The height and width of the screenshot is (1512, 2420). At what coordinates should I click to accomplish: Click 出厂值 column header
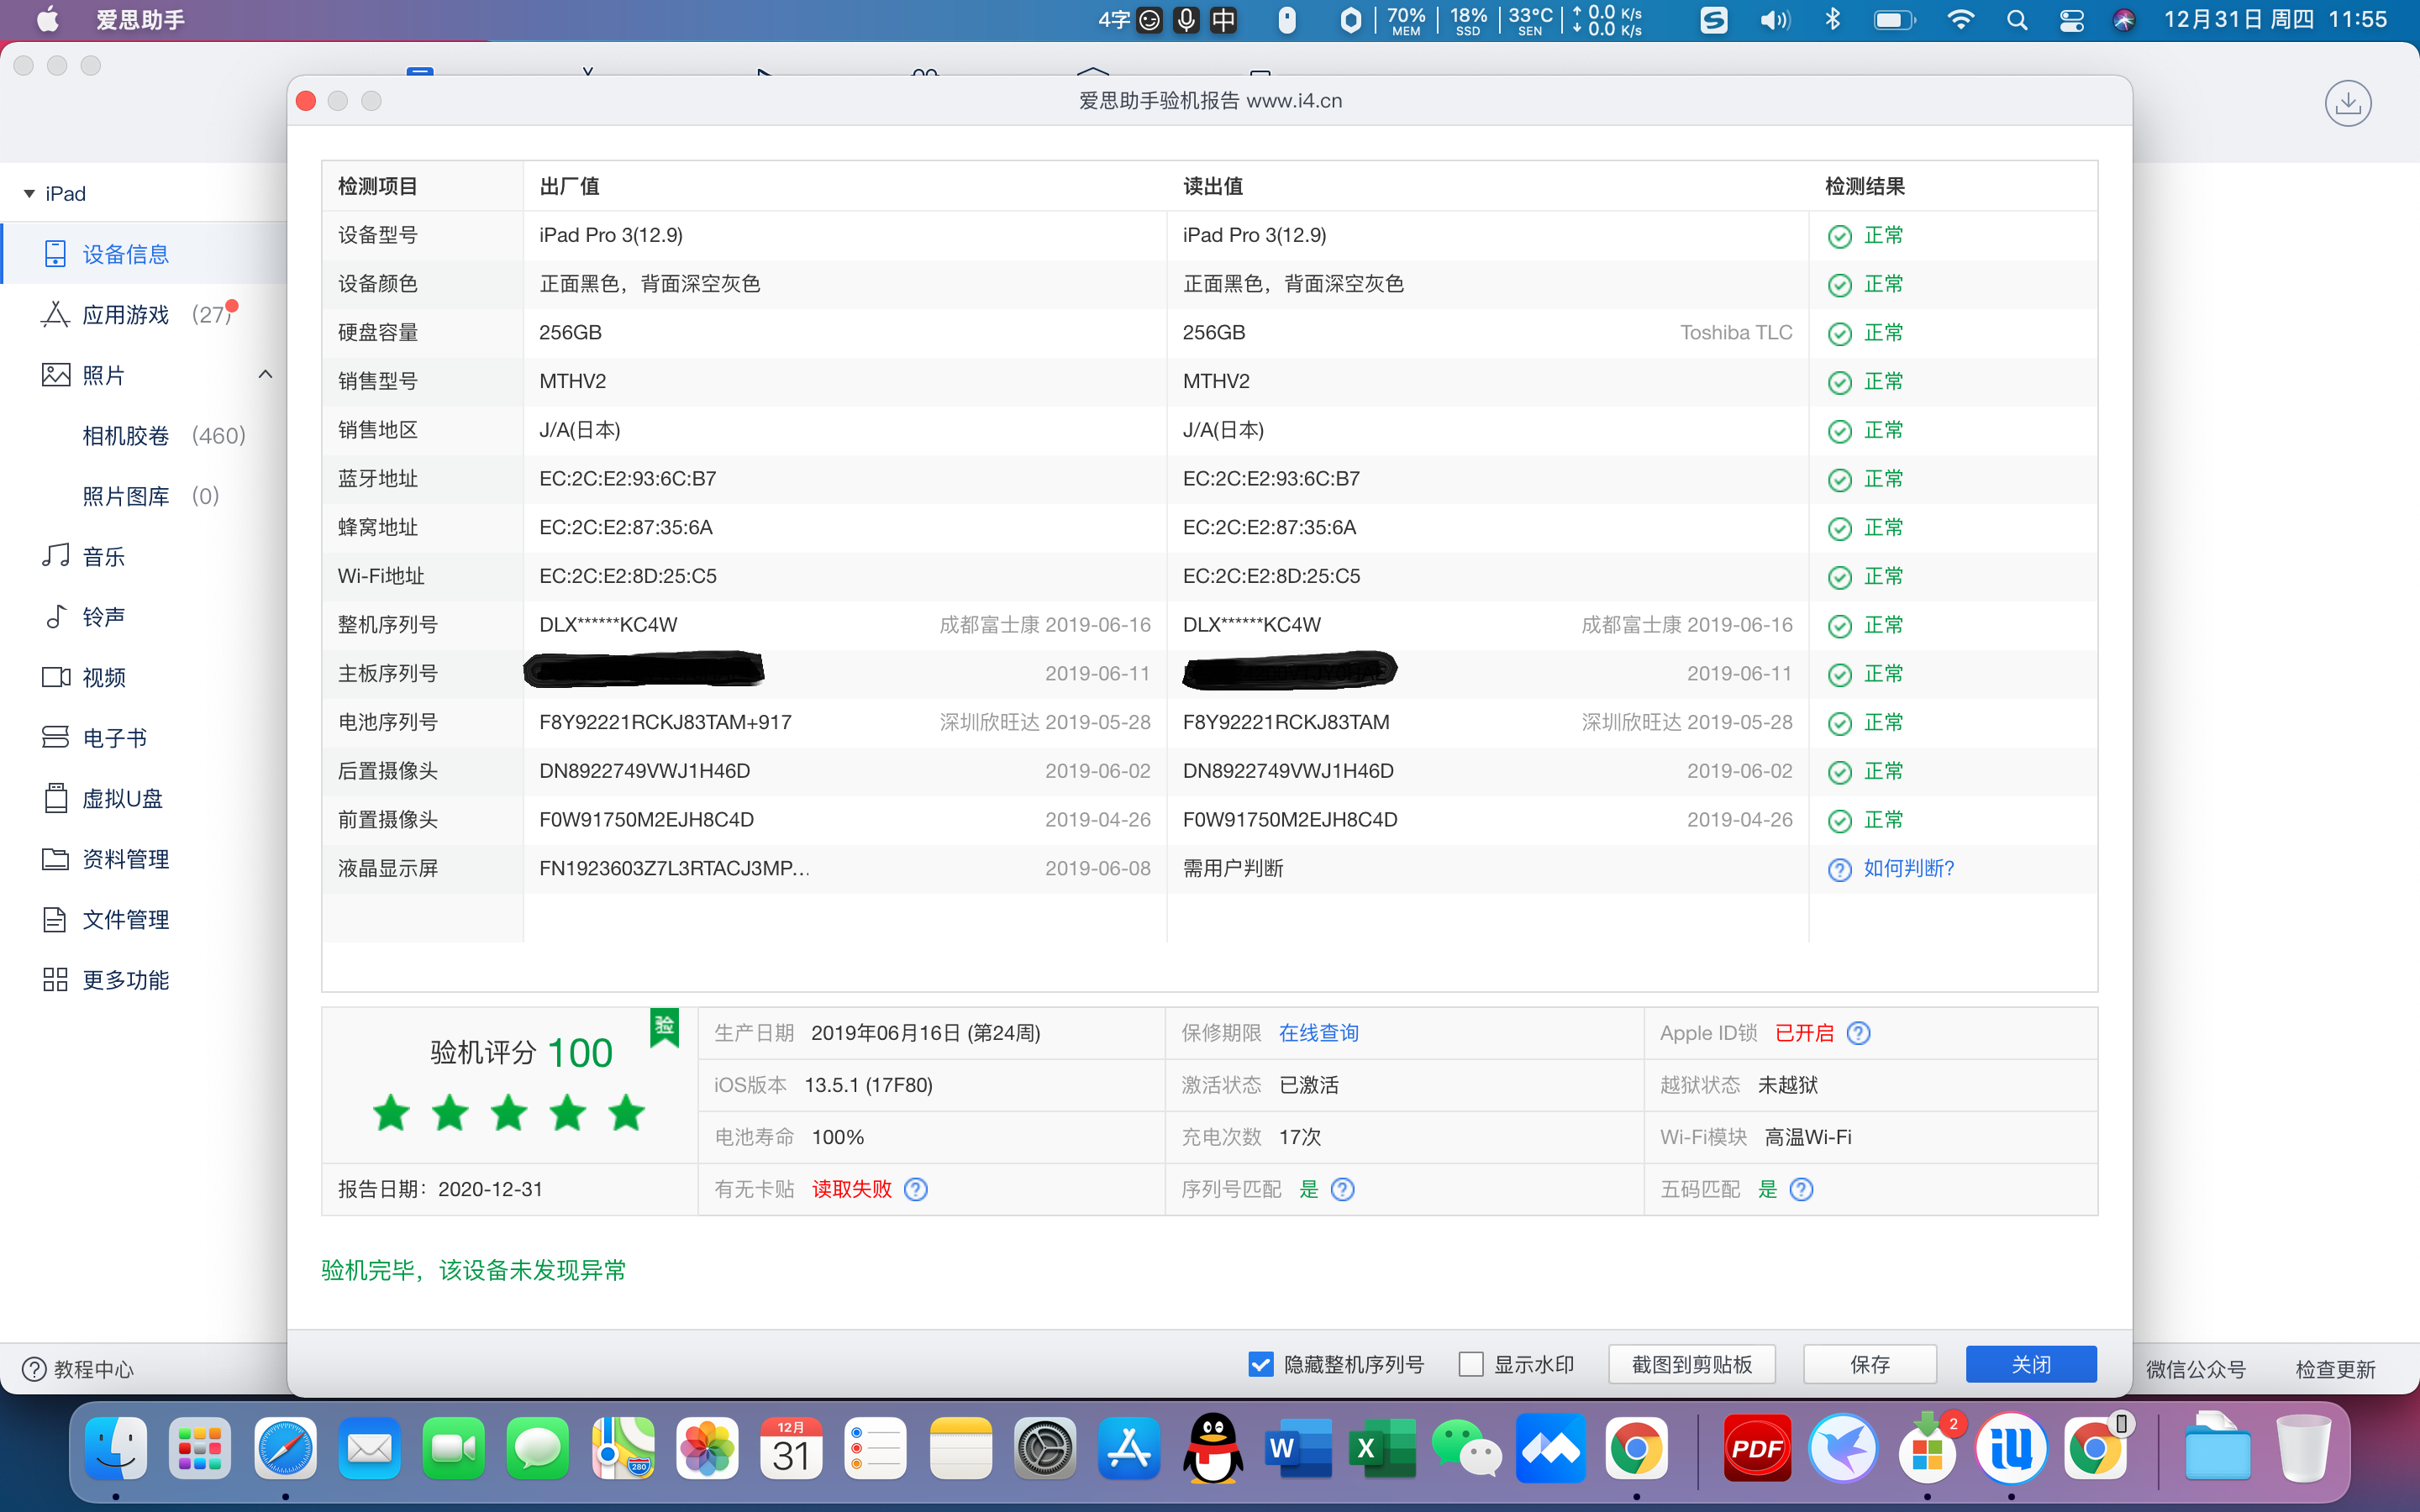point(569,186)
